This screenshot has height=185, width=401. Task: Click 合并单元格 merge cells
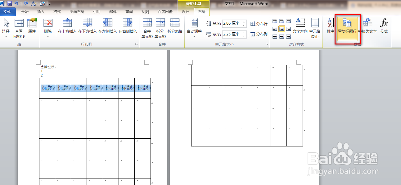pyautogui.click(x=147, y=28)
